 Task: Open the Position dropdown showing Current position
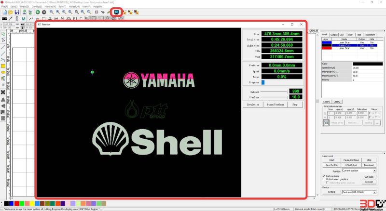tap(359, 171)
